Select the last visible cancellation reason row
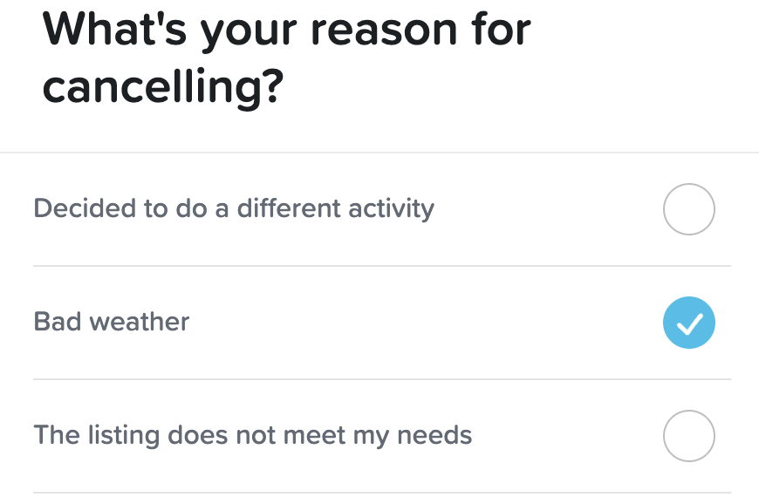 coord(381,436)
